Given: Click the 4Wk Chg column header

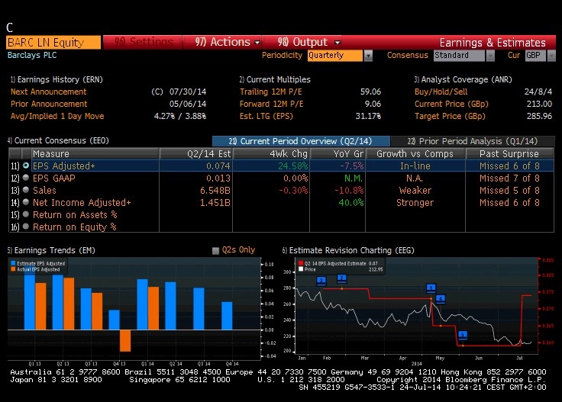Looking at the screenshot, I should pyautogui.click(x=271, y=153).
